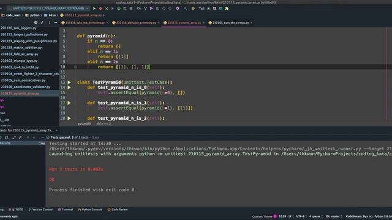Open 201222_longest_palindrome.py in the project tree
The width and height of the screenshot is (392, 220).
click(24, 34)
